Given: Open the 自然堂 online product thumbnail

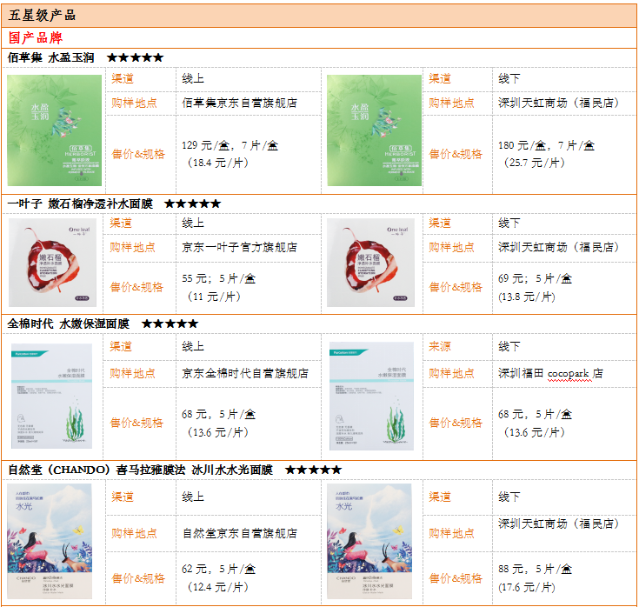Looking at the screenshot, I should click(x=50, y=542).
